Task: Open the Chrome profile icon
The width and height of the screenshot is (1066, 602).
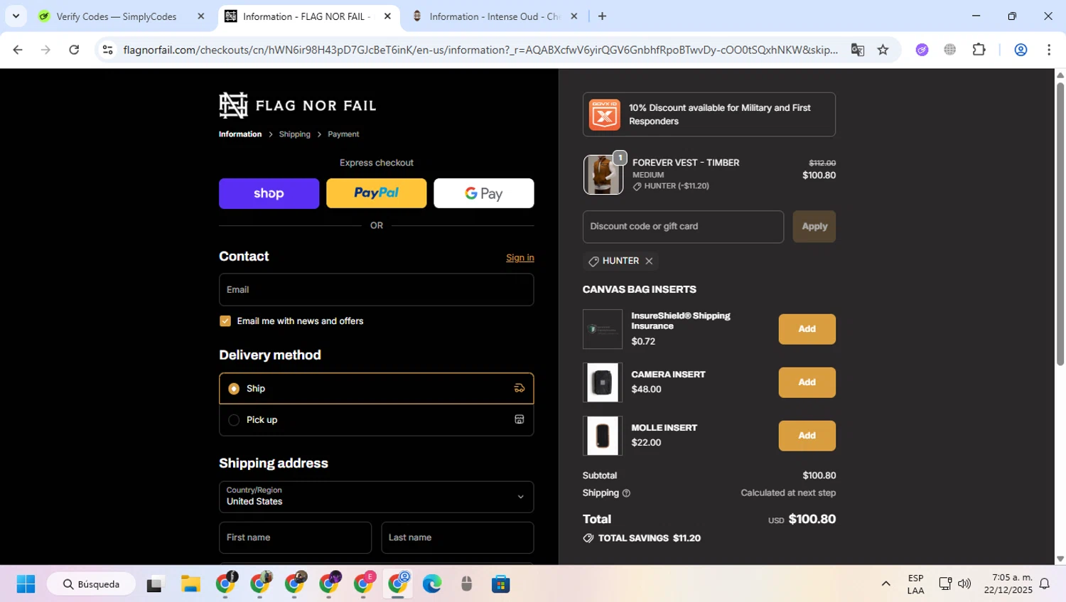Action: click(x=1021, y=50)
